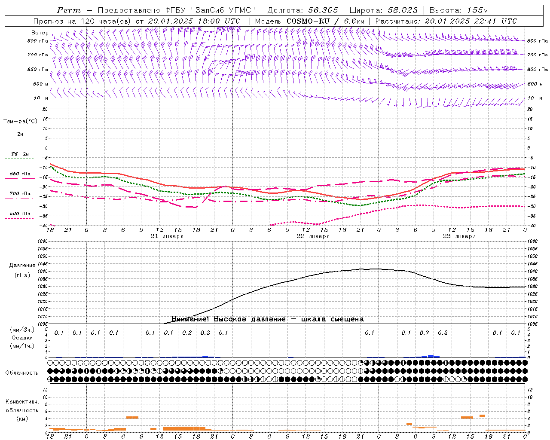Click "Рассчитано: 20.01.2025 22:41 UTC" timestamp
This screenshot has width=550, height=440.
click(x=446, y=21)
